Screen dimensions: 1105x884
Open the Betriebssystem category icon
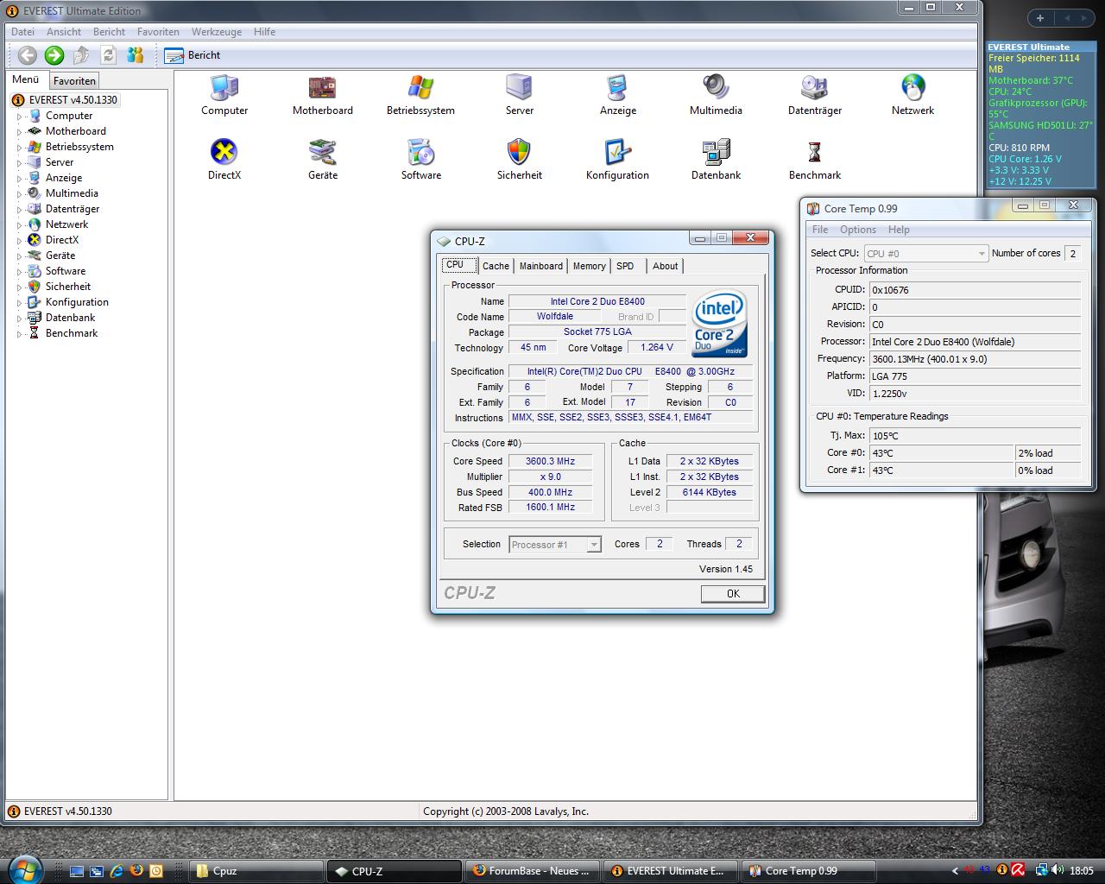click(x=420, y=87)
